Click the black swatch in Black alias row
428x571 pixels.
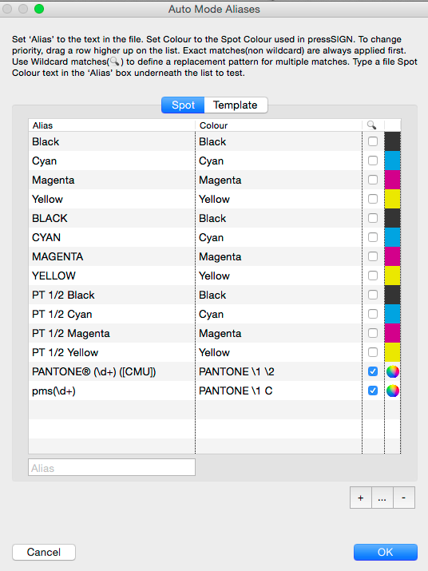pyautogui.click(x=392, y=141)
